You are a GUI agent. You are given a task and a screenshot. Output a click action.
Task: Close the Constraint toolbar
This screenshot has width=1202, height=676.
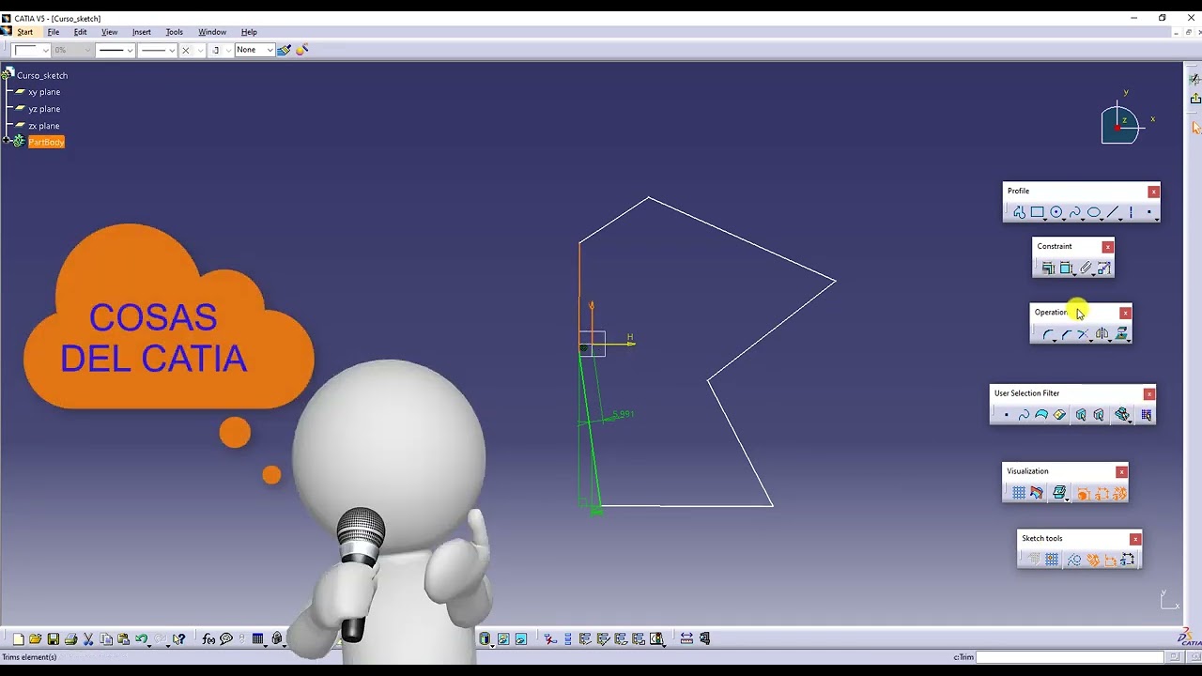point(1108,247)
